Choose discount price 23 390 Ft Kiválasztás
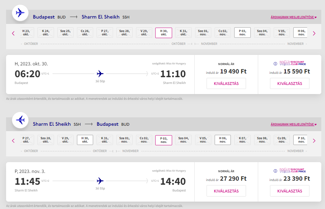Screen dimensions: 325x209 coord(290,191)
